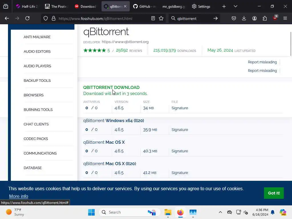Open the Audio Editors category
This screenshot has height=219, width=292.
[37, 51]
